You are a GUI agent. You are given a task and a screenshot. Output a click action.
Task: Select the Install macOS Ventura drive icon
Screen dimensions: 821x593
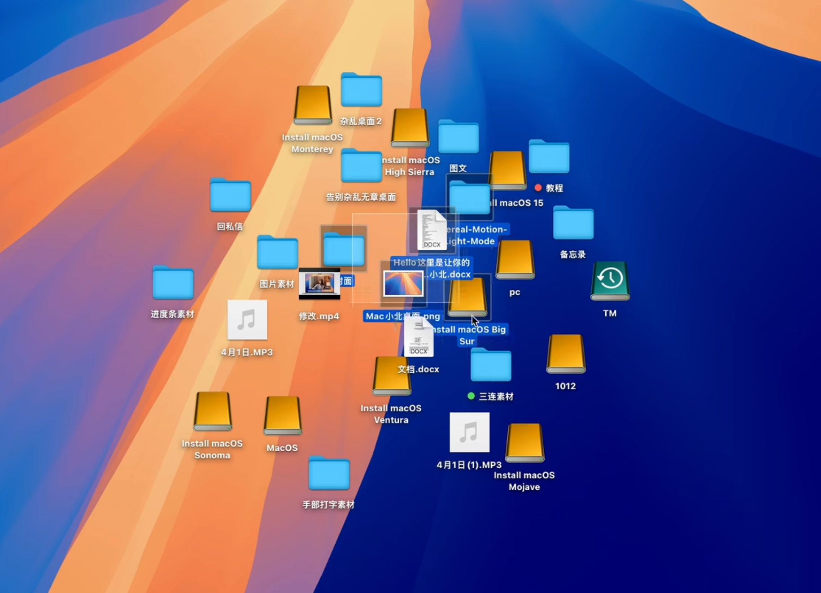click(391, 376)
